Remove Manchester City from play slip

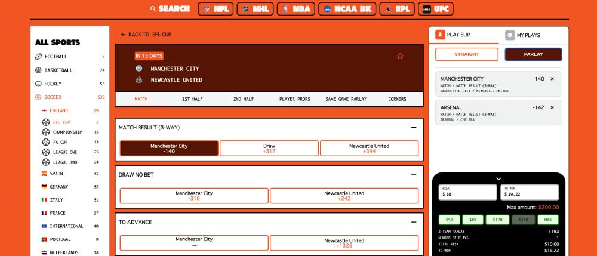coord(552,79)
